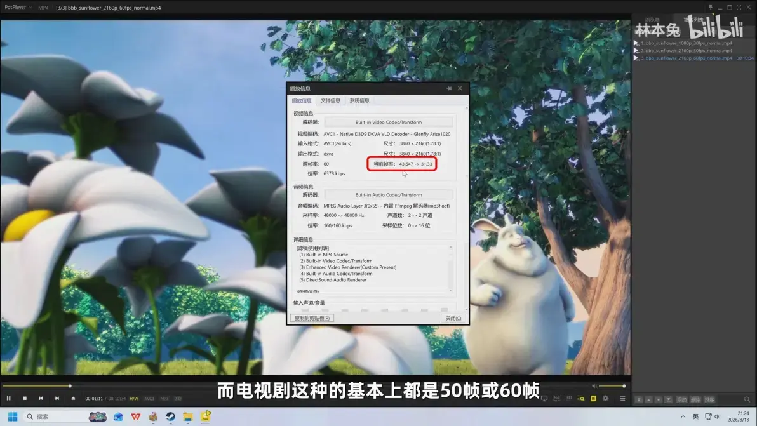Image resolution: width=757 pixels, height=426 pixels.
Task: Move playlist item down arrow
Action: pos(659,399)
